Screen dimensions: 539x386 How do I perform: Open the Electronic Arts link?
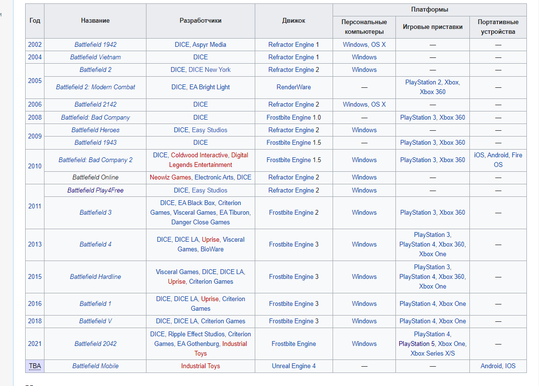pos(214,178)
